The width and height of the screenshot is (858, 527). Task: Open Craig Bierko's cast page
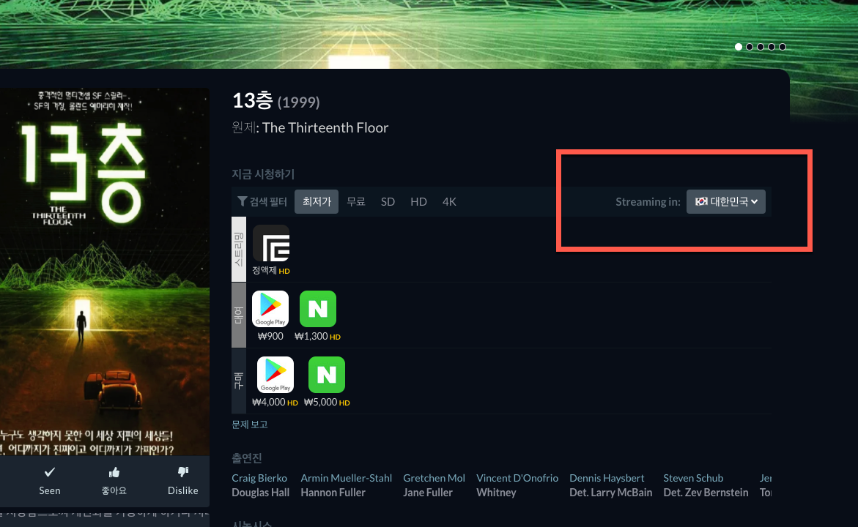(259, 478)
